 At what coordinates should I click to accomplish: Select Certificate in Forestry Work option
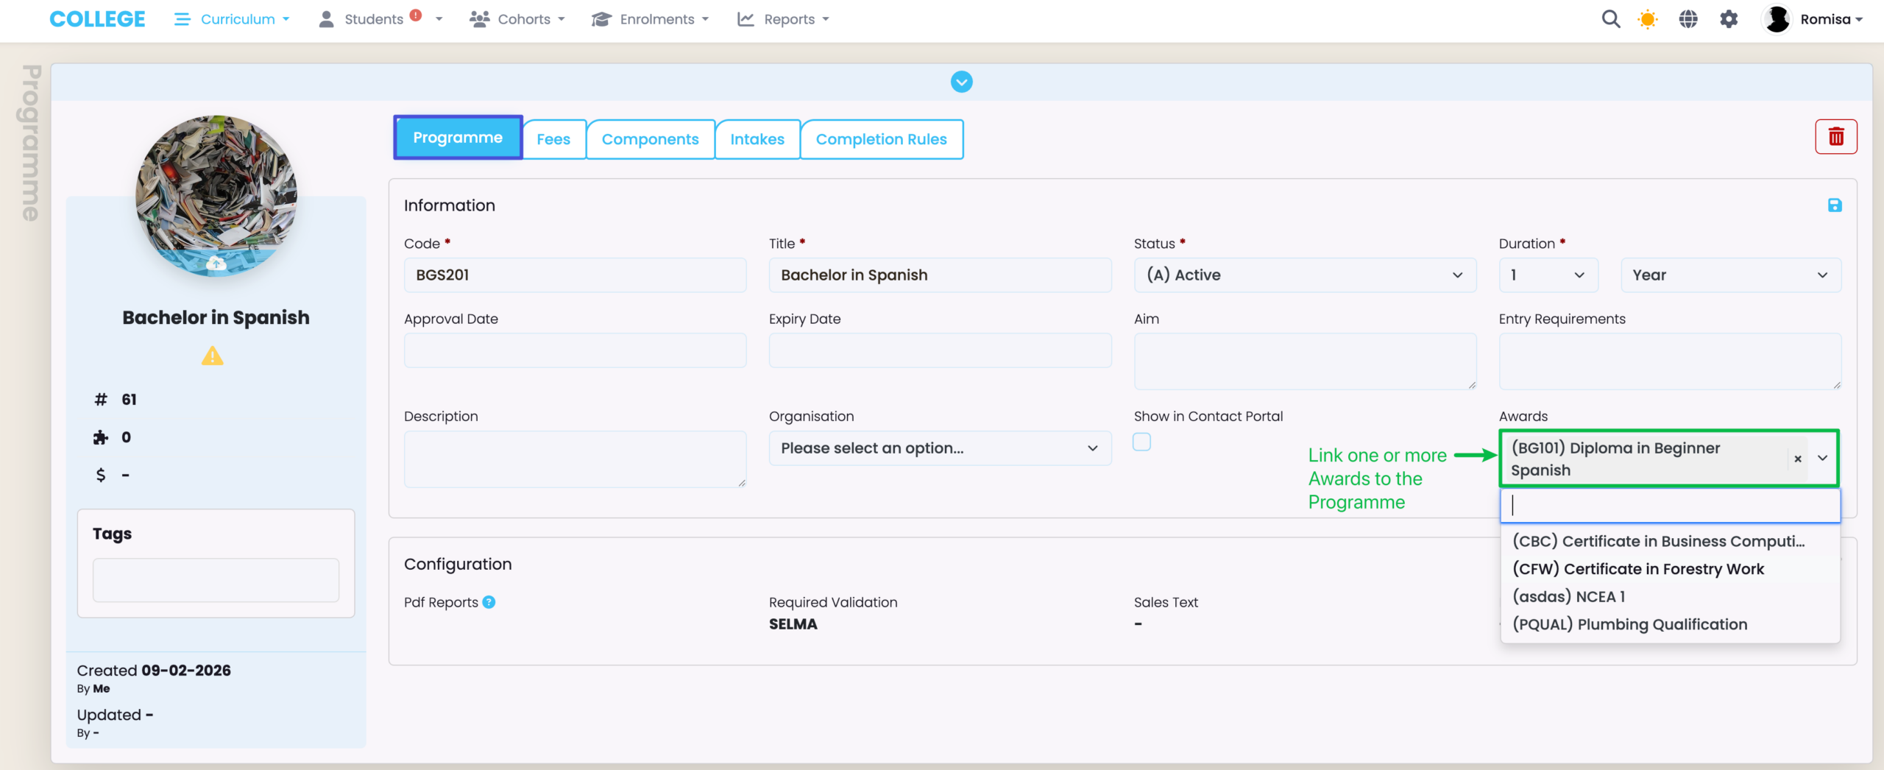(1638, 569)
